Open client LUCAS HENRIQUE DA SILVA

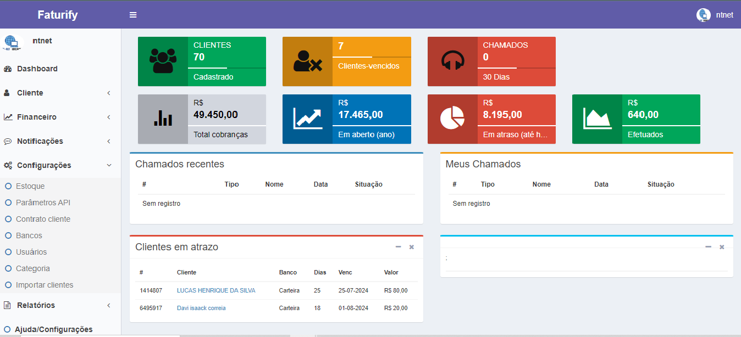click(216, 290)
